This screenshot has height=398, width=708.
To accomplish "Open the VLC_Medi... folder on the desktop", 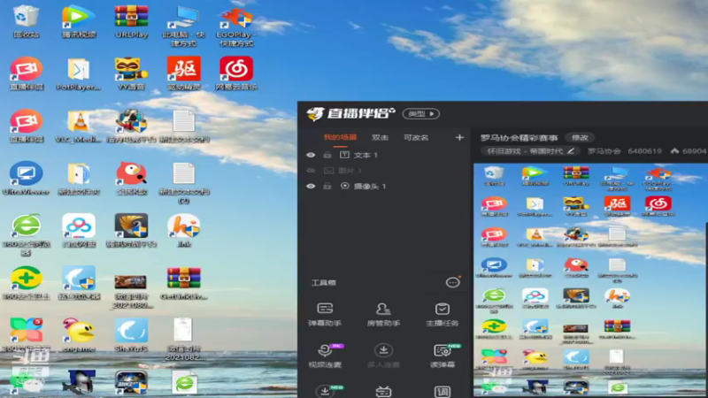I will click(x=79, y=126).
